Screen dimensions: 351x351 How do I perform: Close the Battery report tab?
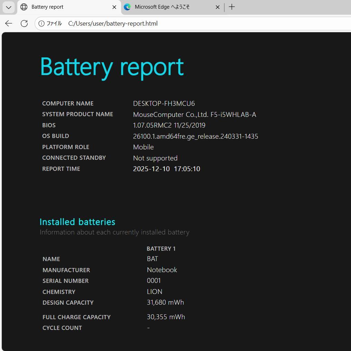click(x=114, y=7)
